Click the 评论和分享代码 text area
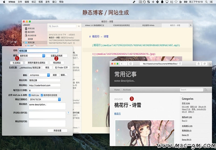Viewport: 216px width, 150px height. click(47, 115)
